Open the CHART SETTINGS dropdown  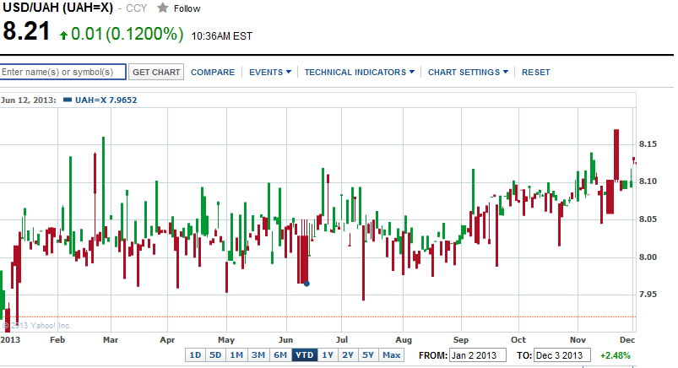pyautogui.click(x=468, y=73)
